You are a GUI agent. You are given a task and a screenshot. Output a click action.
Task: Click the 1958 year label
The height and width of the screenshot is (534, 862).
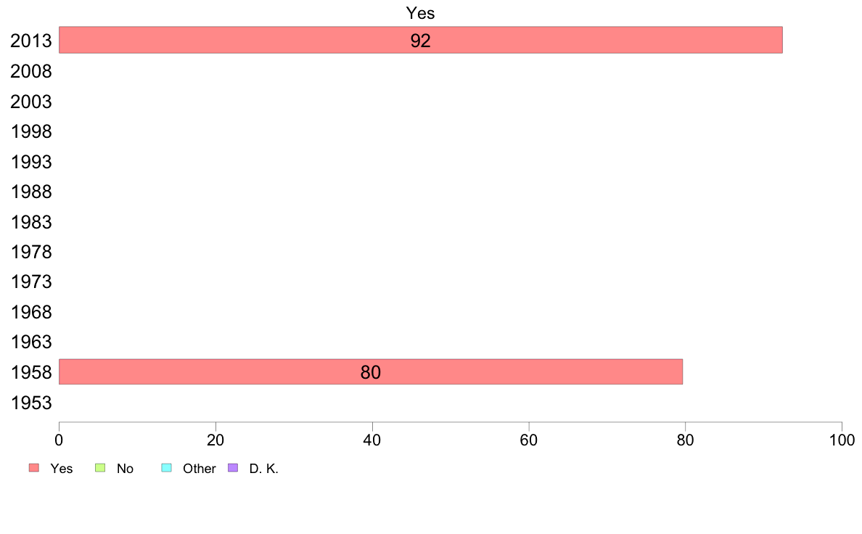coord(31,372)
